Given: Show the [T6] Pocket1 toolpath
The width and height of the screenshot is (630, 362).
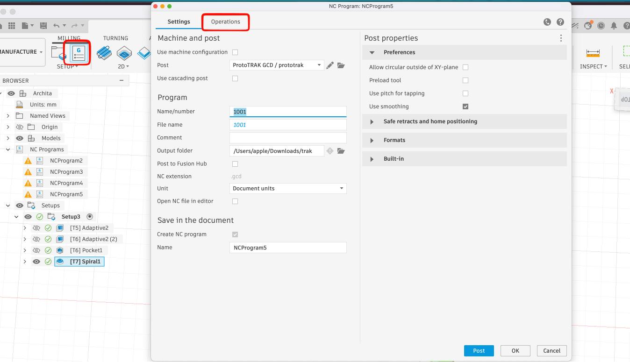Looking at the screenshot, I should 36,250.
